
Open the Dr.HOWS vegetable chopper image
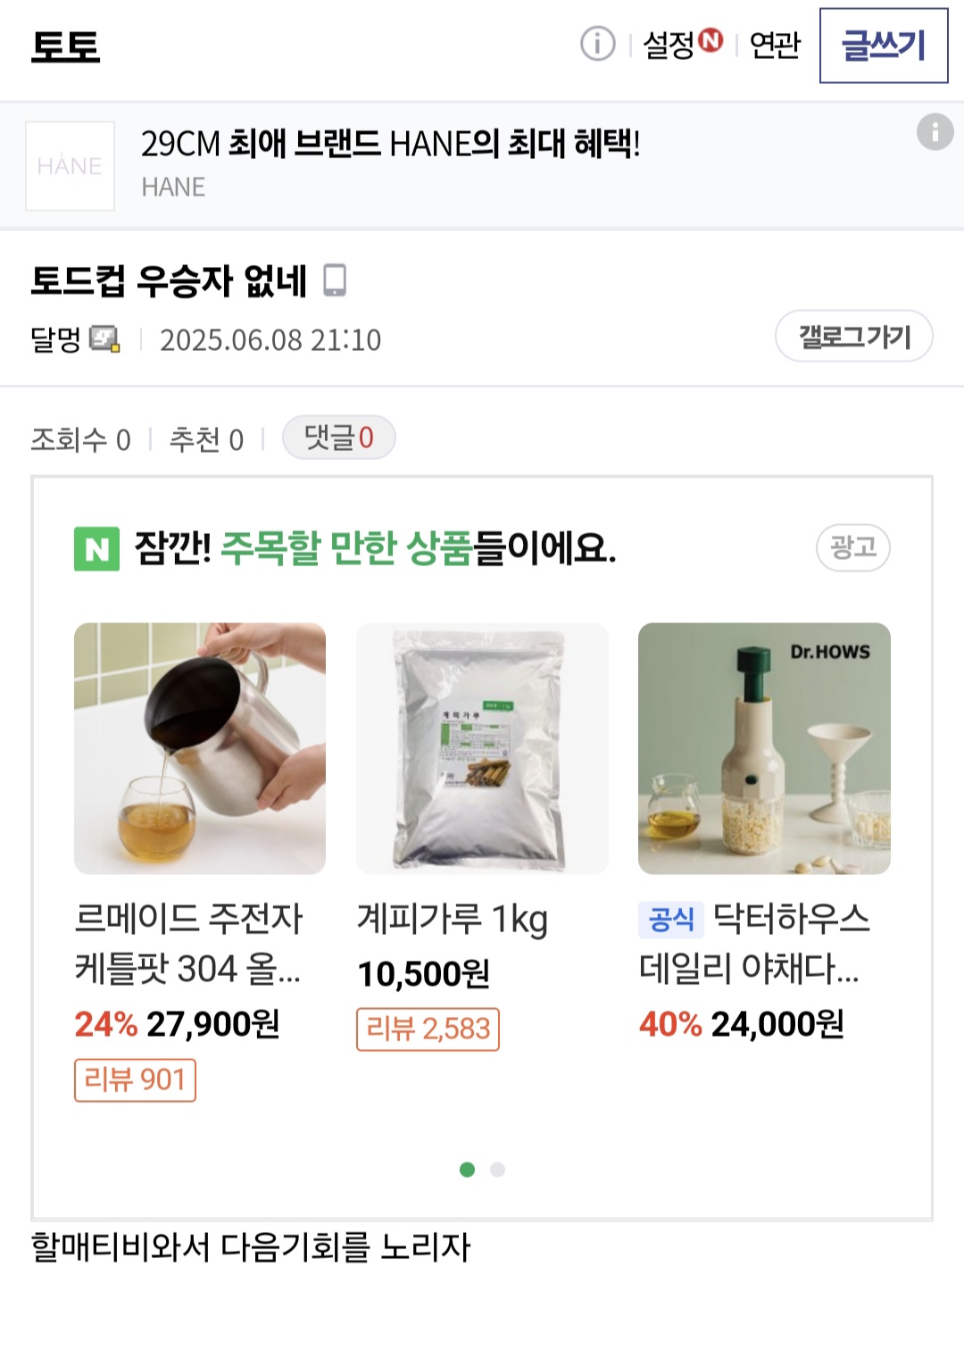pyautogui.click(x=764, y=748)
